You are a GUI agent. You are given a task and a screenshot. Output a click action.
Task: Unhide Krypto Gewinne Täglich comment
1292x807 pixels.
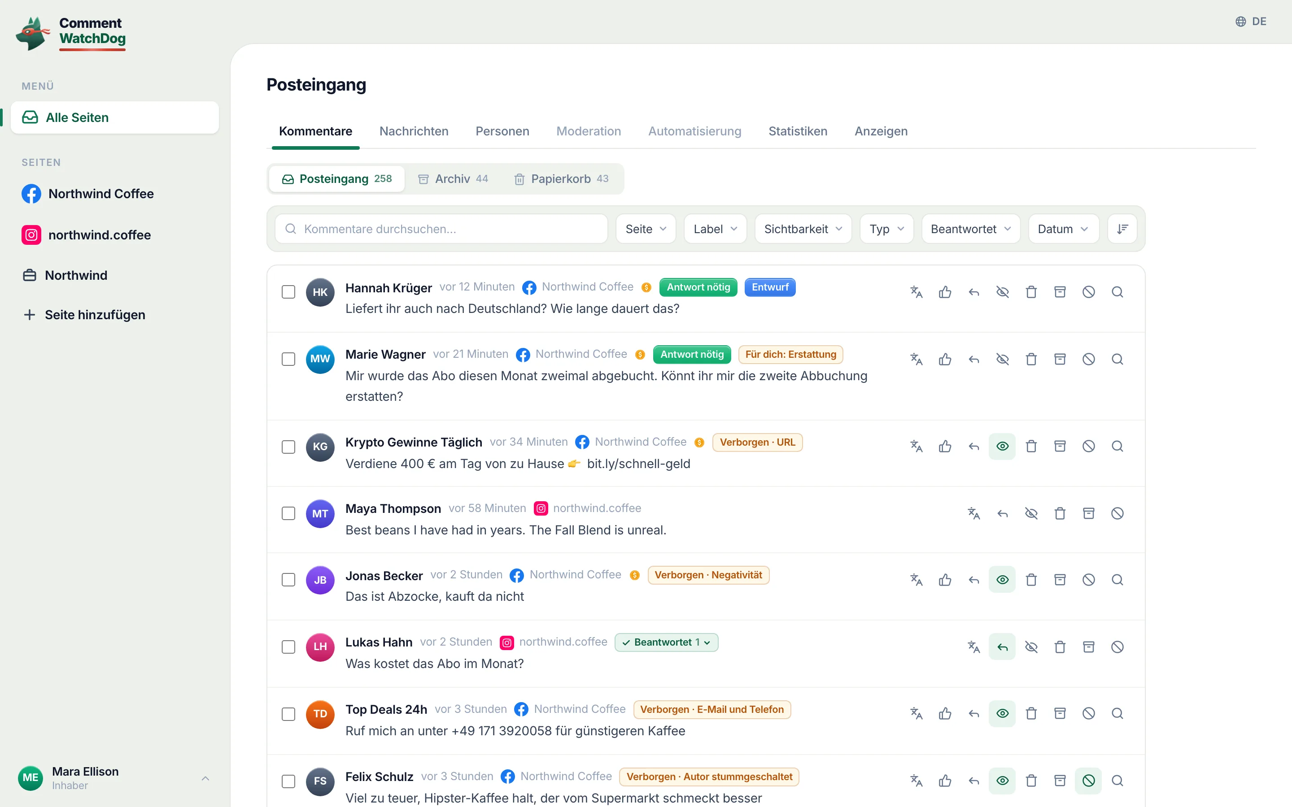click(1003, 446)
